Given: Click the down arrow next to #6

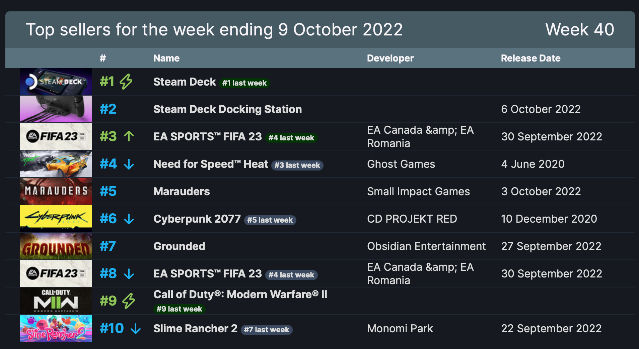Looking at the screenshot, I should (x=129, y=219).
